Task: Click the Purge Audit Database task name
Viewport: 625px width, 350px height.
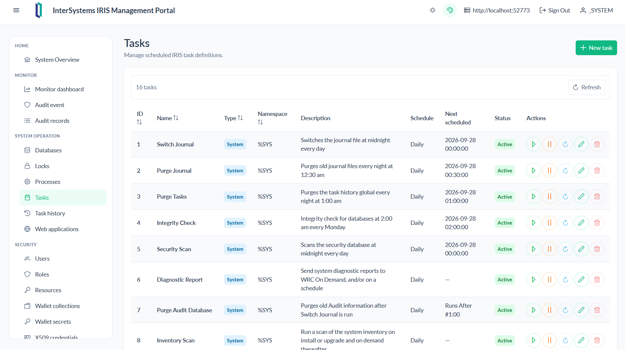Action: [184, 310]
